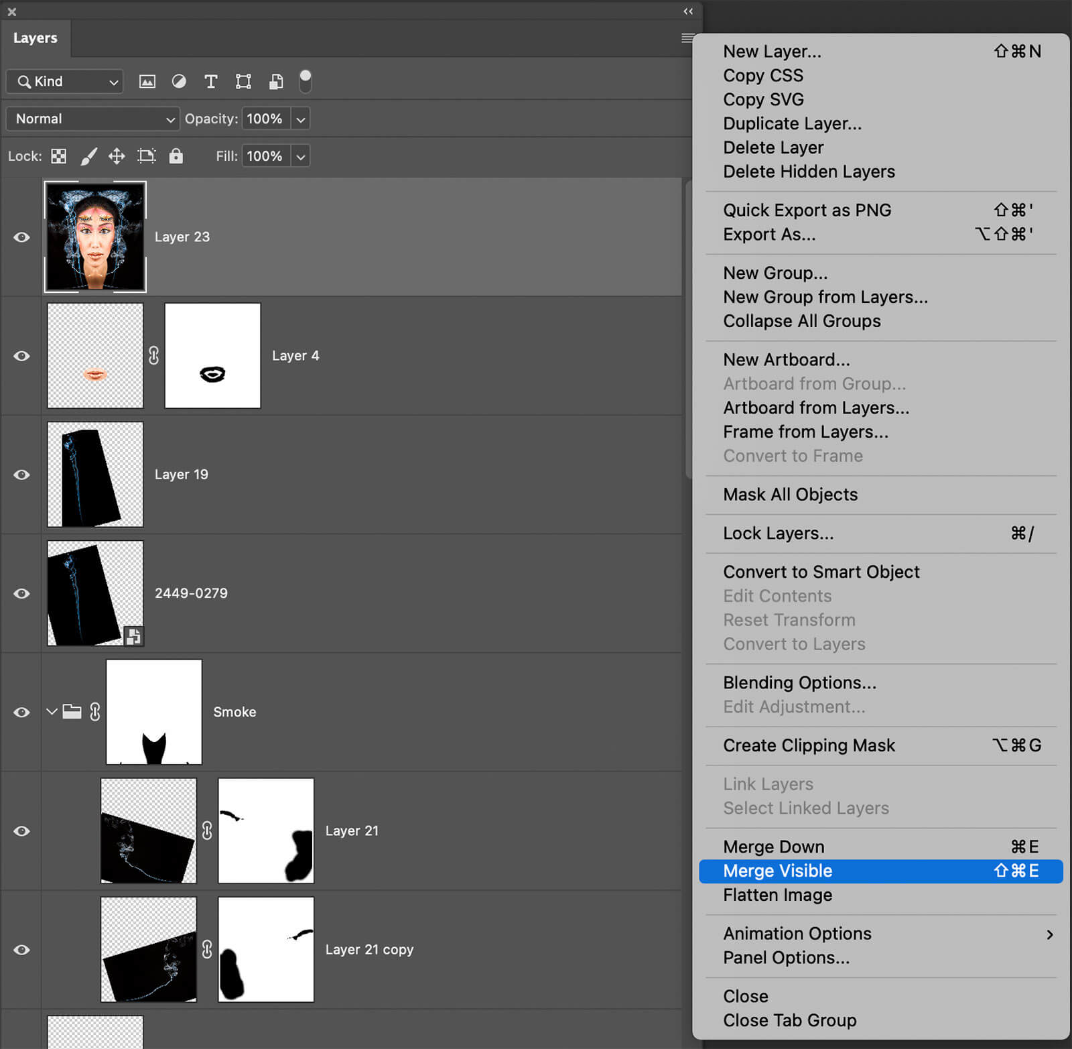Select Layer 4 mask thumbnail
Screen dimensions: 1072x1049
(212, 355)
